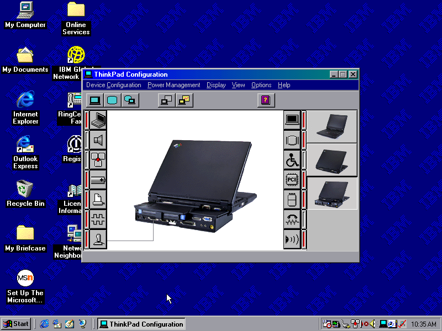This screenshot has width=442, height=331.
Task: Select the battery power icon
Action: click(98, 180)
